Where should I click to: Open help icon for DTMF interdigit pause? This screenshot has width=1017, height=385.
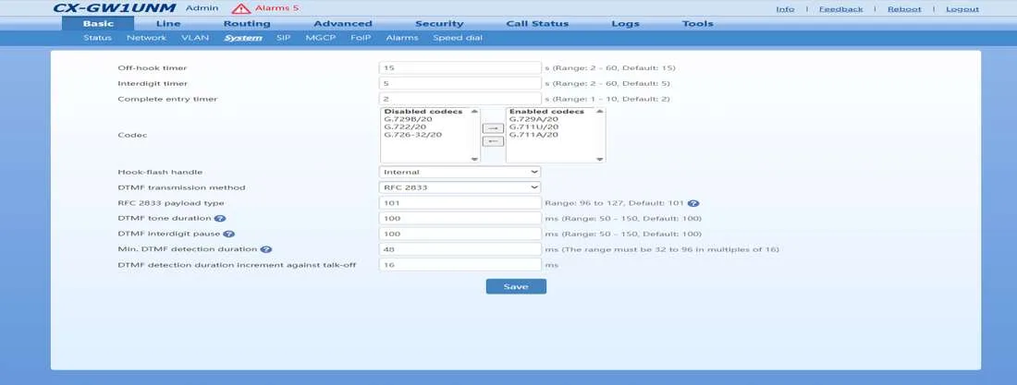coord(228,234)
